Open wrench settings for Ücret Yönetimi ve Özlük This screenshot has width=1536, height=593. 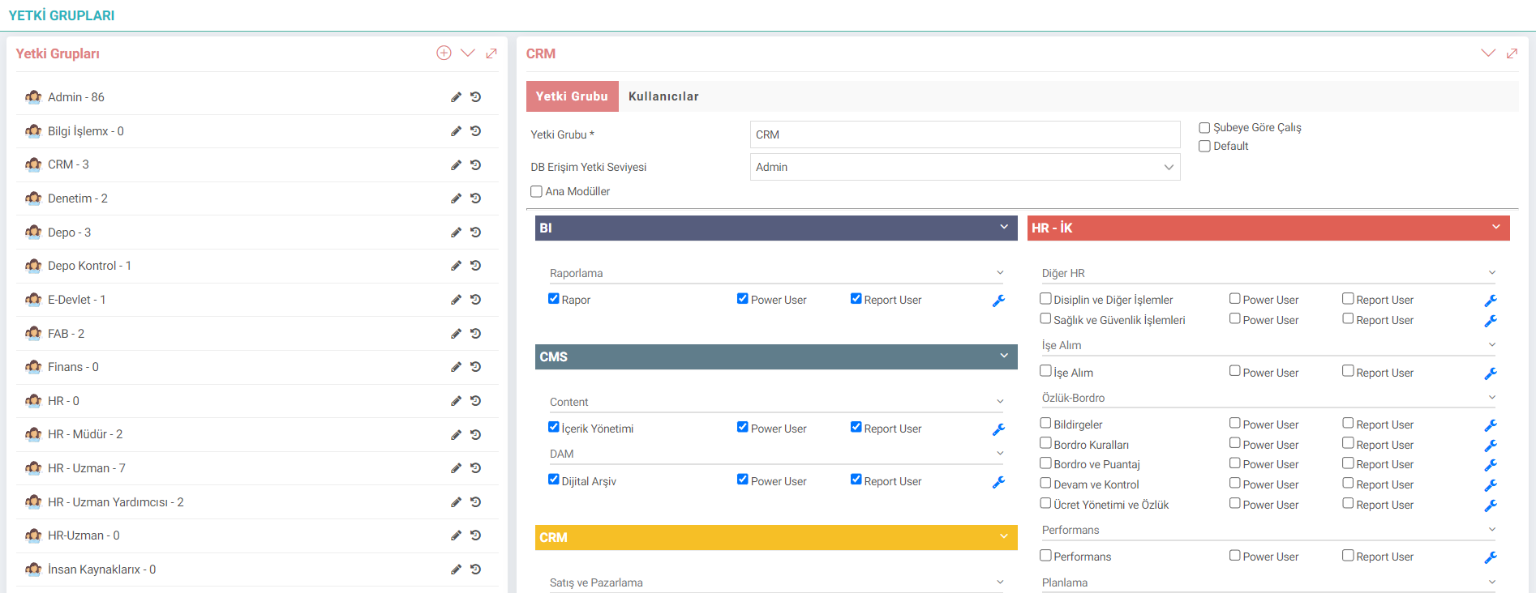(1491, 506)
